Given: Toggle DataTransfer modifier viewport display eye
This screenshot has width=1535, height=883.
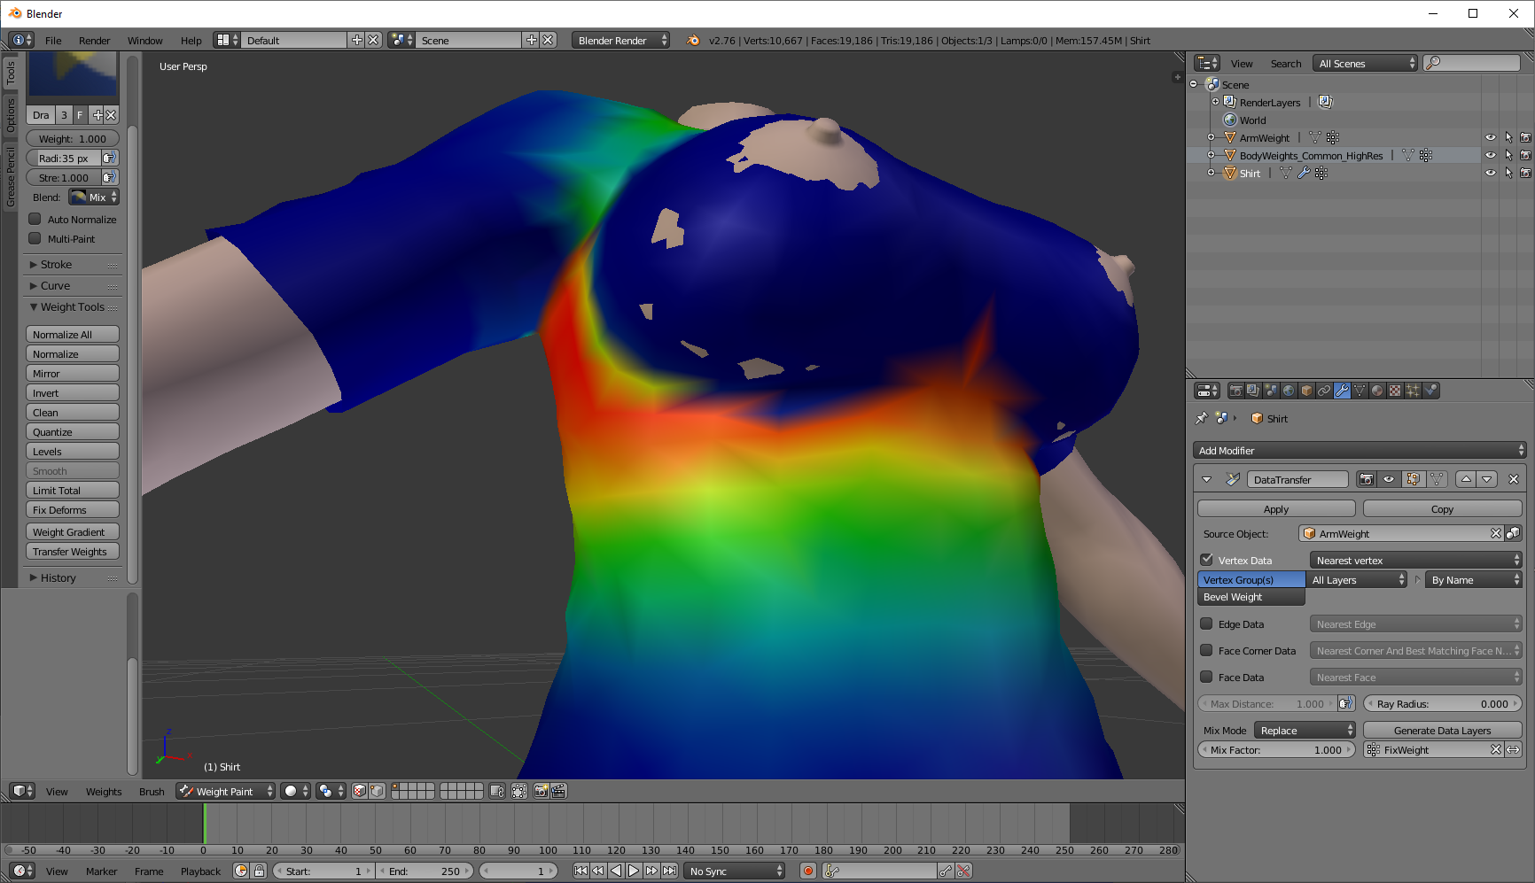Looking at the screenshot, I should point(1390,479).
